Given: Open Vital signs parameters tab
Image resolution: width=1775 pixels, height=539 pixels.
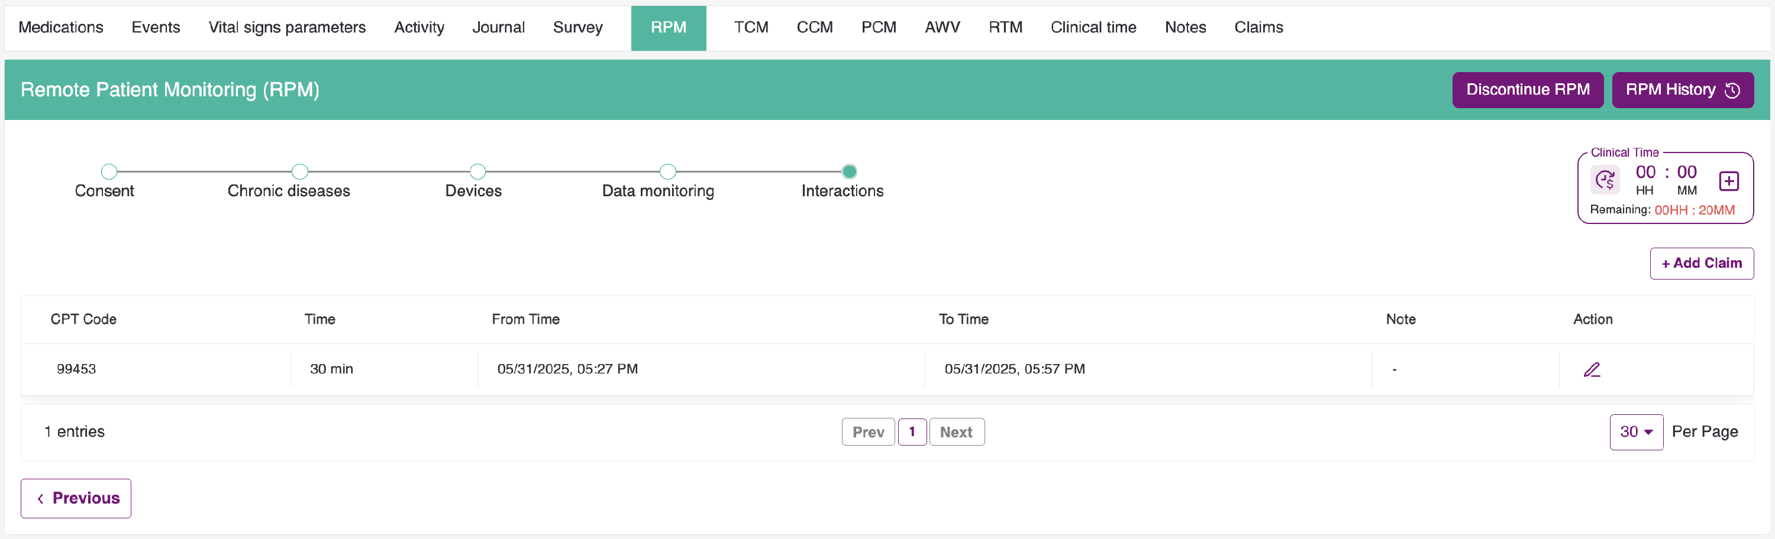Looking at the screenshot, I should tap(286, 28).
